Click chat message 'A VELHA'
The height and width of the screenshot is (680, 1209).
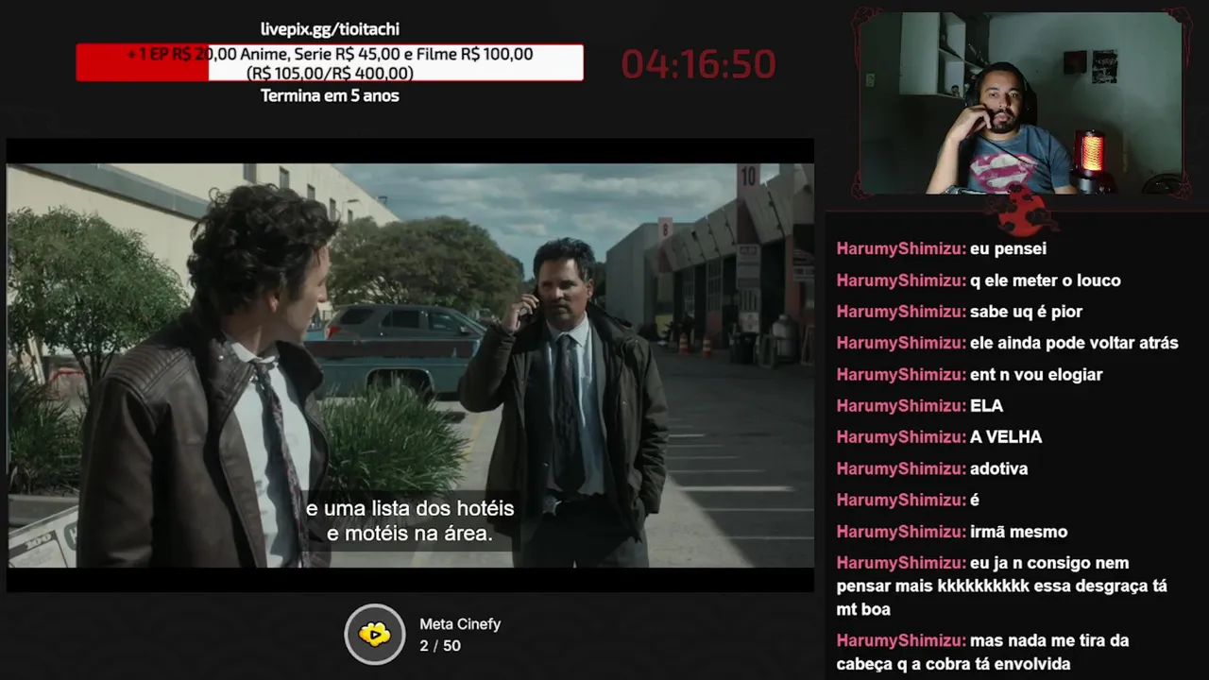(1006, 437)
